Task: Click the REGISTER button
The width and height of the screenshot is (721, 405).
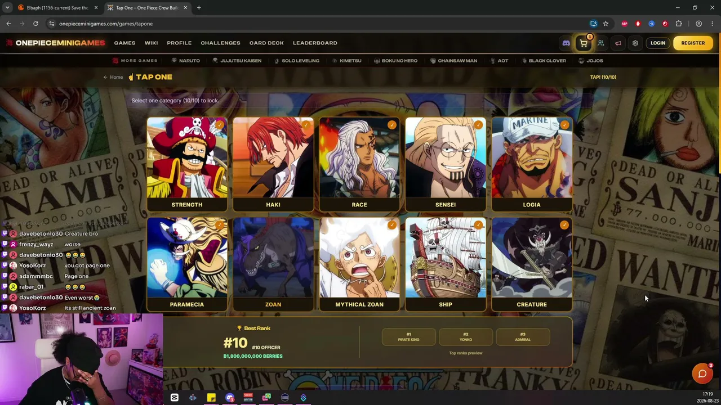Action: click(x=693, y=43)
